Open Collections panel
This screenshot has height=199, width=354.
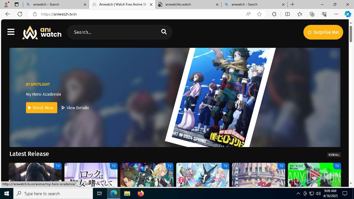pyautogui.click(x=312, y=14)
